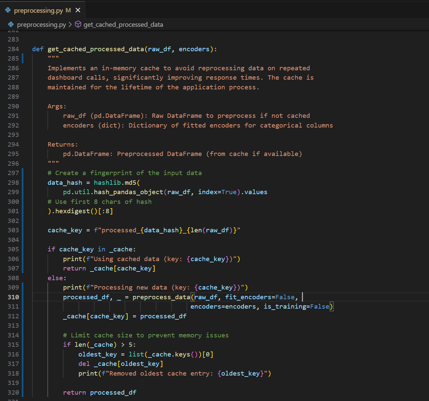429x401 pixels.
Task: Click the breadcrumb chevron separator
Action: [70, 24]
